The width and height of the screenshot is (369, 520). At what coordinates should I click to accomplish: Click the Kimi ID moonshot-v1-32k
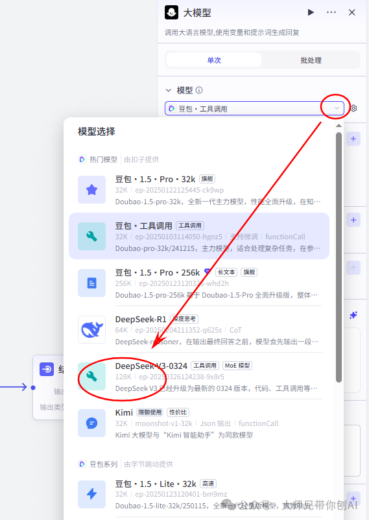(x=163, y=423)
